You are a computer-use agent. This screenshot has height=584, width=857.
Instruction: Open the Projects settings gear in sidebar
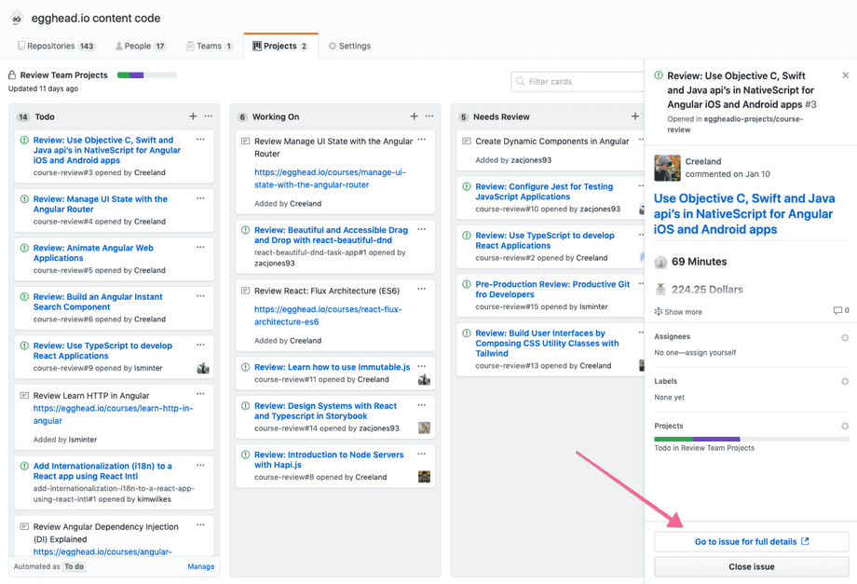(845, 425)
